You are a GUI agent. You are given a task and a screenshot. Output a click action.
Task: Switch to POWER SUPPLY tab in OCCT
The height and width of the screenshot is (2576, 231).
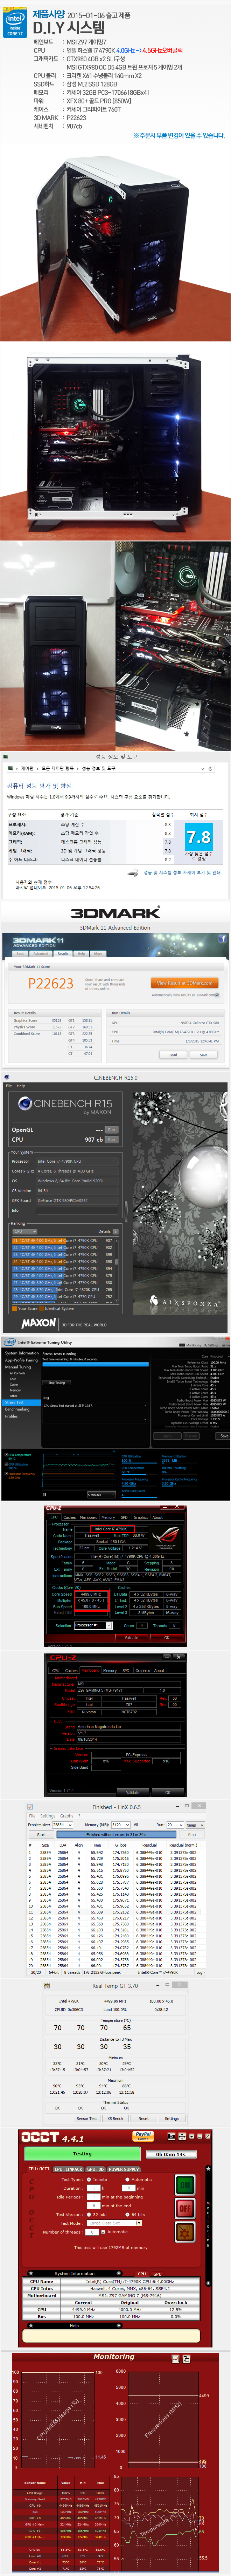124,2169
